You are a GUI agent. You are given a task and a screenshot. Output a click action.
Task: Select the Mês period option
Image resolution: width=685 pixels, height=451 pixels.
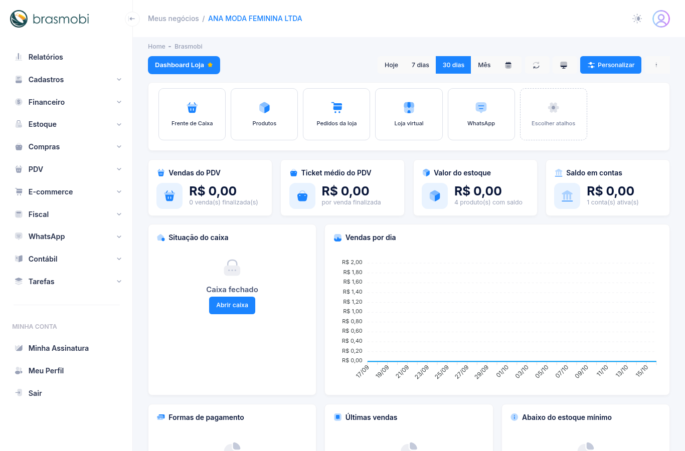(x=484, y=65)
